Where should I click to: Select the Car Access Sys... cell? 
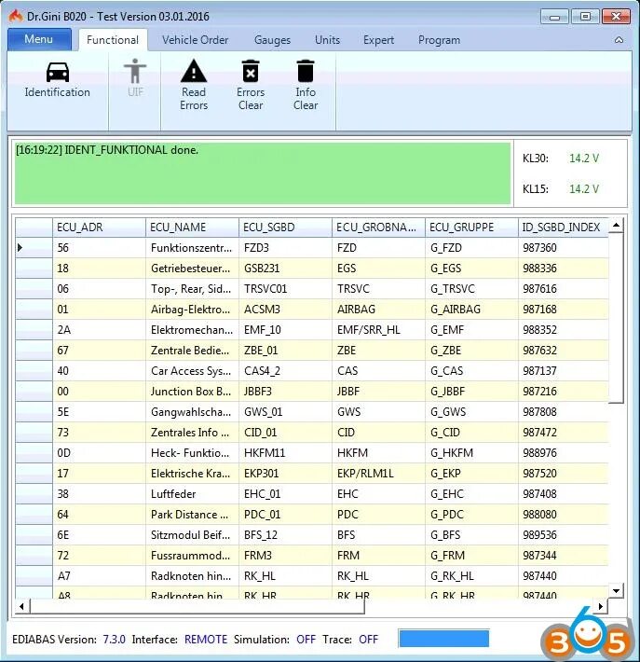(x=193, y=371)
